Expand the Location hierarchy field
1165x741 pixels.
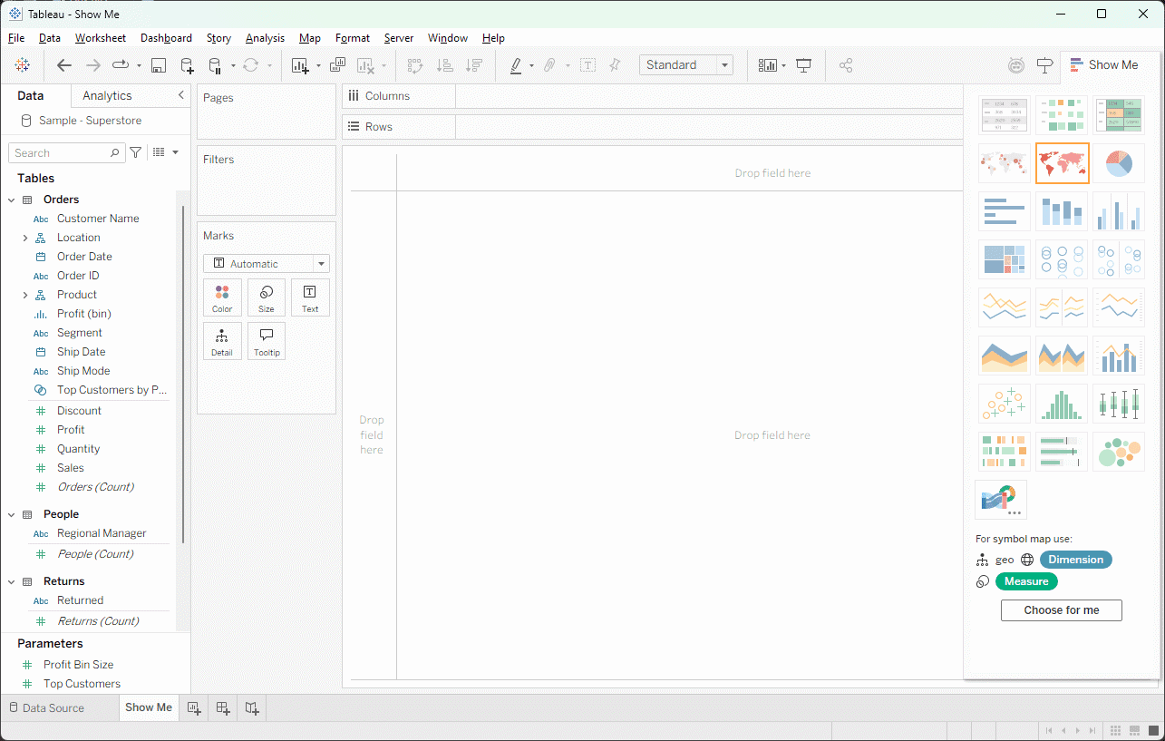[25, 238]
